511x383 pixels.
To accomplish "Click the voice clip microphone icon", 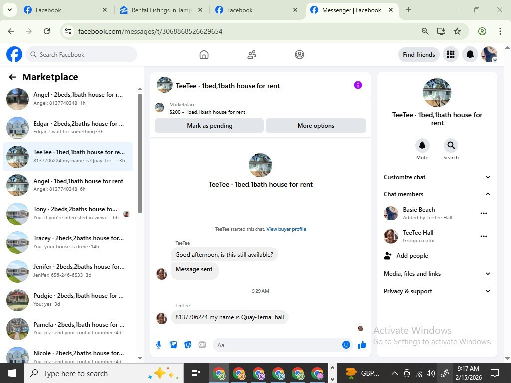I will click(x=159, y=345).
